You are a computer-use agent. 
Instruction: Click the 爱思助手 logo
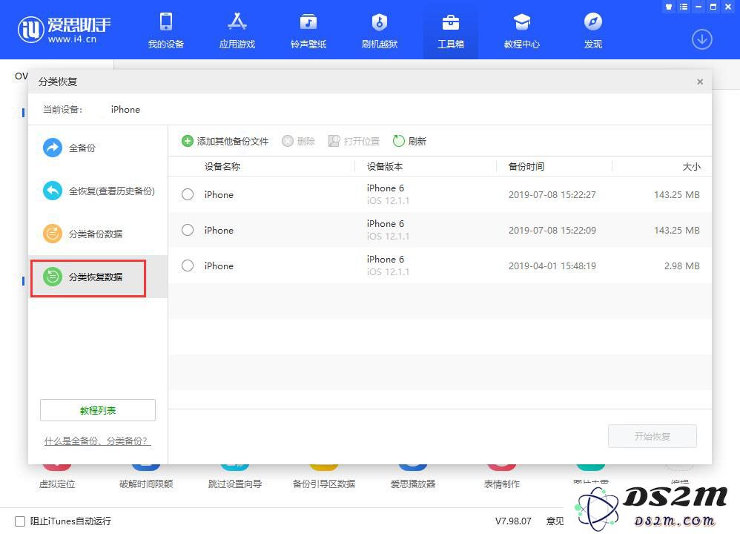pos(65,29)
